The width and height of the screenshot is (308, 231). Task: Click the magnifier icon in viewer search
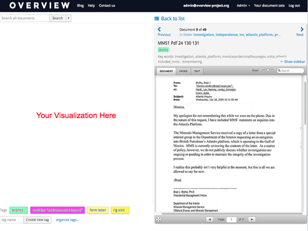[x=279, y=71]
